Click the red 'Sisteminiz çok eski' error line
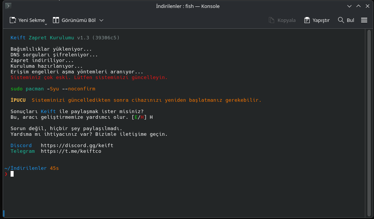The image size is (374, 219). click(89, 78)
